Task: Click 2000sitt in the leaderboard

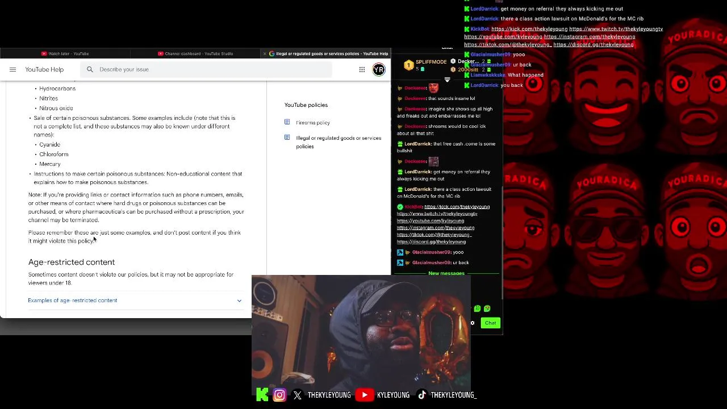Action: tap(468, 69)
